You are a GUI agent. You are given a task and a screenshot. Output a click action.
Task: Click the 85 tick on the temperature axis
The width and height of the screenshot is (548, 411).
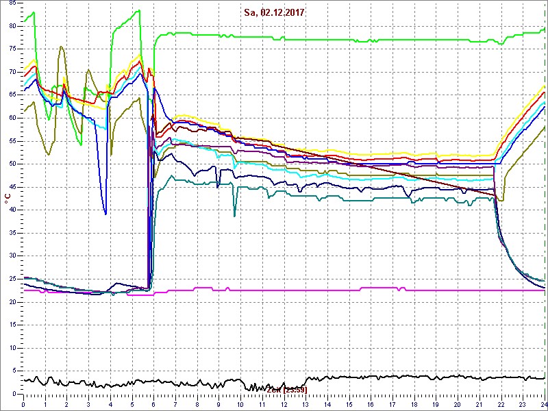tap(12, 3)
